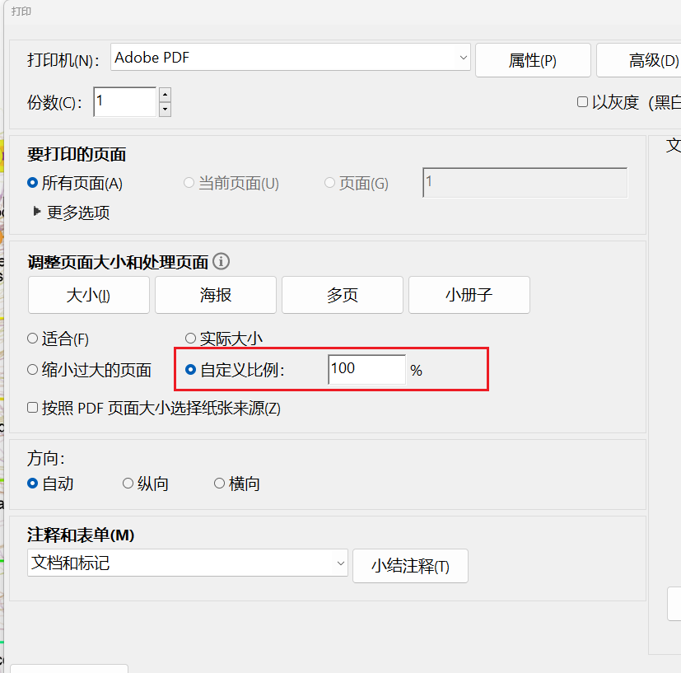681x673 pixels.
Task: Enable 按照 PDF 页面大小选择纸张来源 checkbox
Action: [33, 408]
